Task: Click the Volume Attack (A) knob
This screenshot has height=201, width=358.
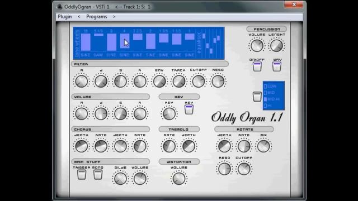Action: 81,114
